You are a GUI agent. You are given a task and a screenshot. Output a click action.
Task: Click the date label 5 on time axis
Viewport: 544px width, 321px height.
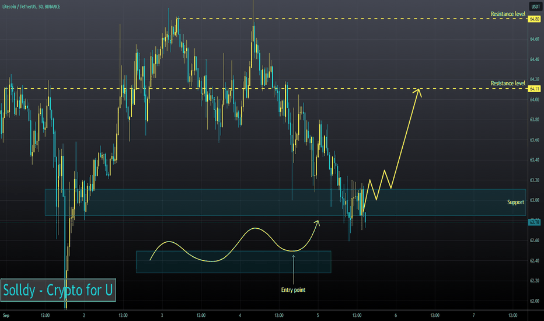(318, 315)
